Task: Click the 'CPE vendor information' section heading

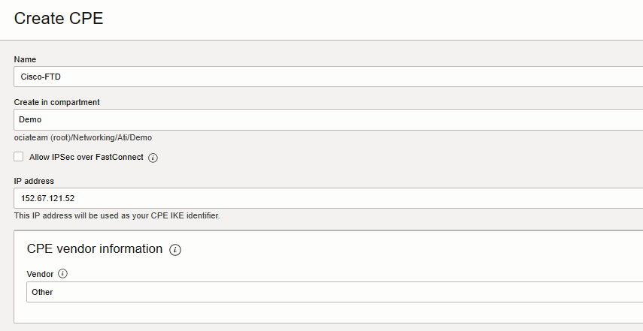Action: (94, 248)
